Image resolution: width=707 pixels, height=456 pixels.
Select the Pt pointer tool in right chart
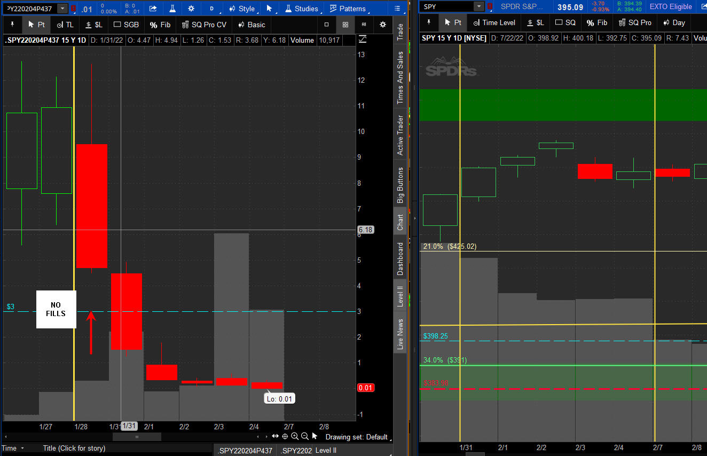452,22
